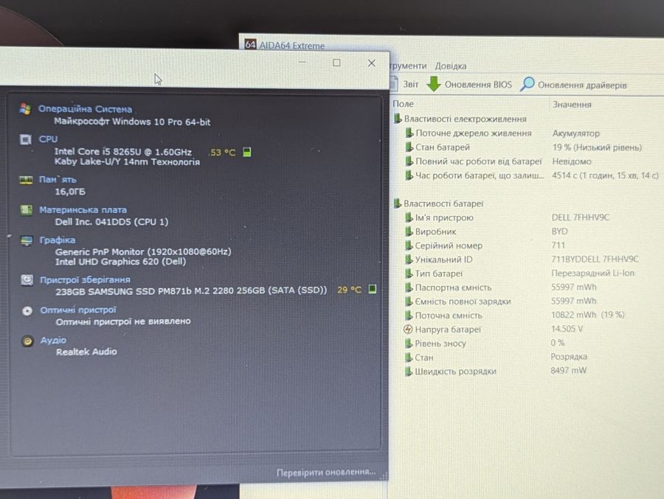
Task: Click the Значення column header
Action: [572, 104]
